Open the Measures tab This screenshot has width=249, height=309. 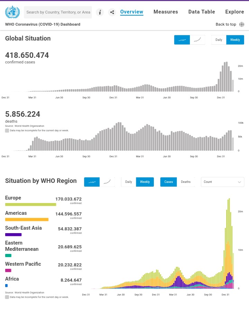166,12
